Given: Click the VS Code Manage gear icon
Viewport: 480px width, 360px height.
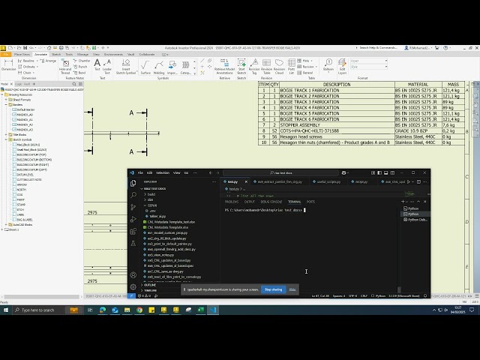Looking at the screenshot, I should coord(133,286).
